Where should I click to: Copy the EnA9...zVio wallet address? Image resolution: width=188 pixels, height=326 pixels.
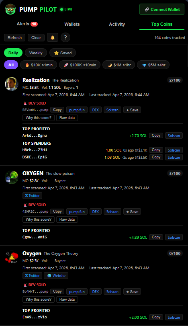(156, 317)
